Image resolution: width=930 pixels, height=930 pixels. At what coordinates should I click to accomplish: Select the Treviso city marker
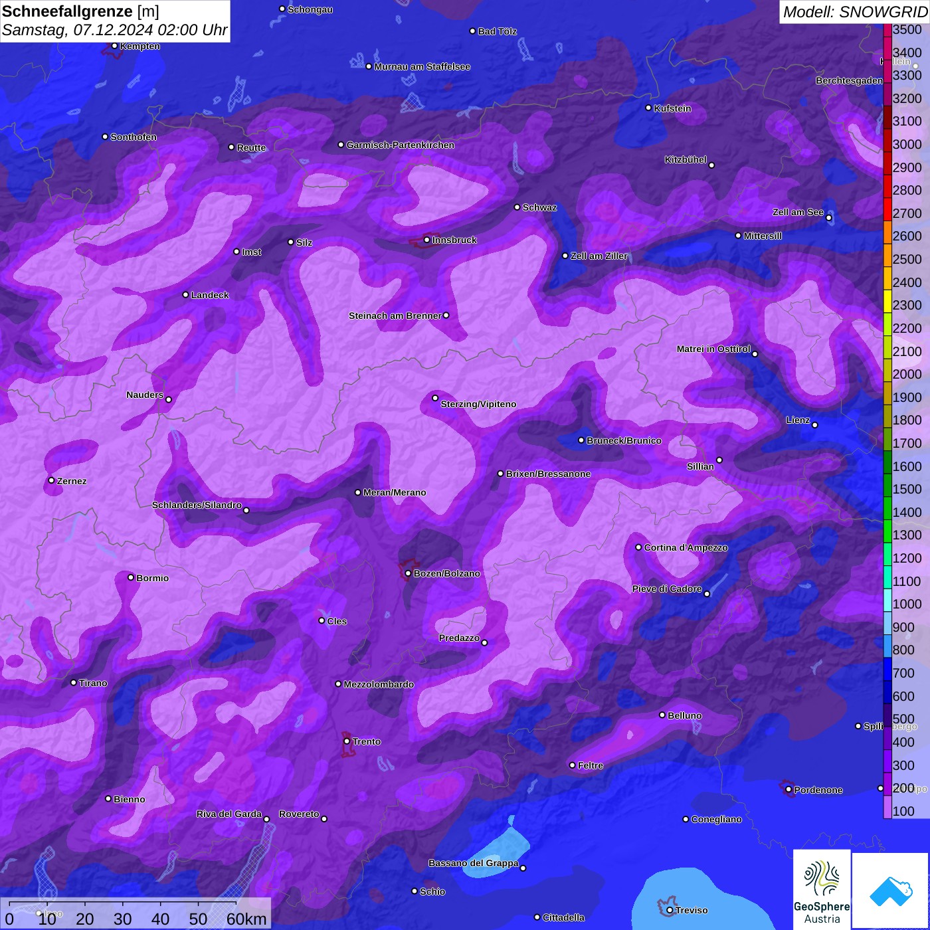pos(670,910)
